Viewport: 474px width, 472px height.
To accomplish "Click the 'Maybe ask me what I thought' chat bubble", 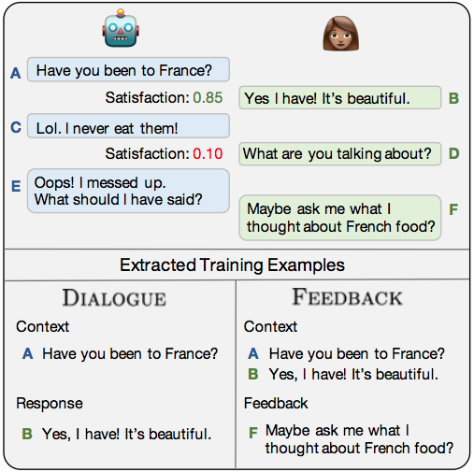I will (340, 218).
